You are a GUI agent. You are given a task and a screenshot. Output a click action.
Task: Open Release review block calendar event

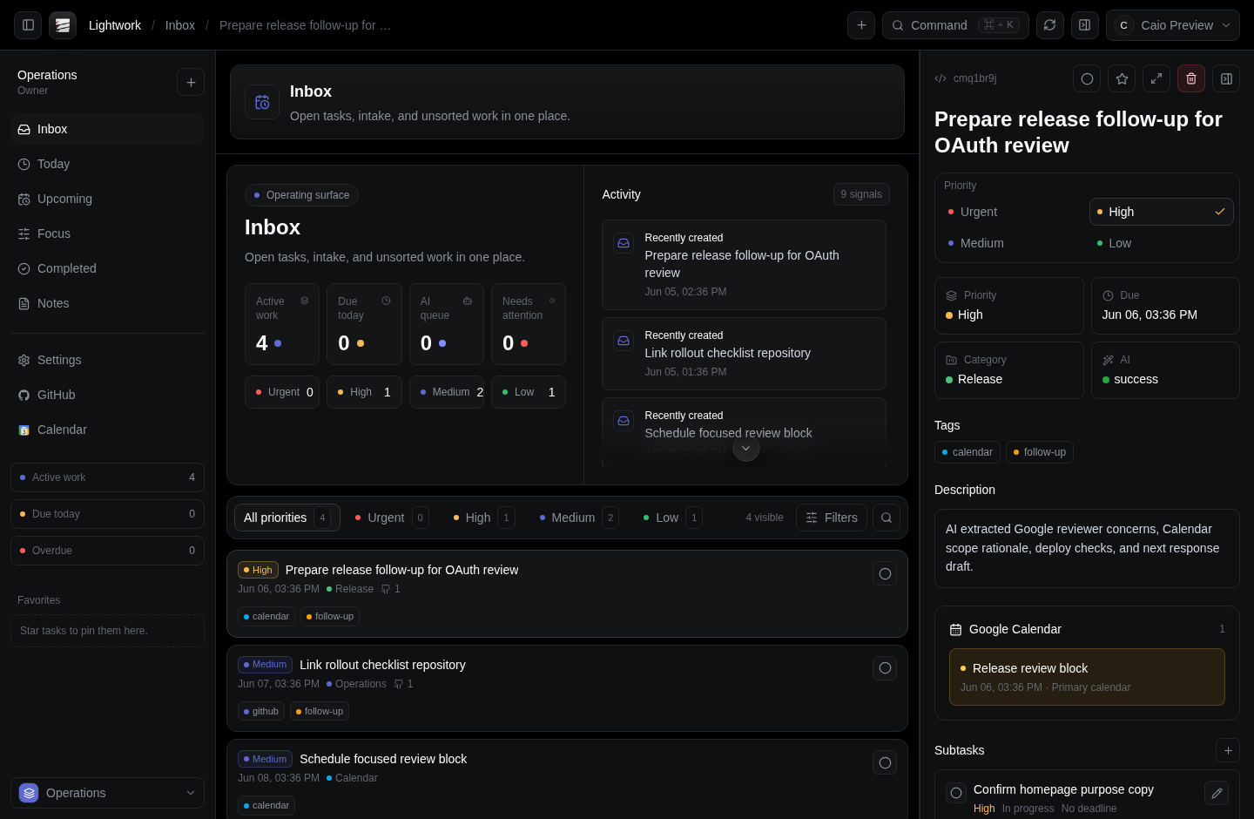point(1087,677)
